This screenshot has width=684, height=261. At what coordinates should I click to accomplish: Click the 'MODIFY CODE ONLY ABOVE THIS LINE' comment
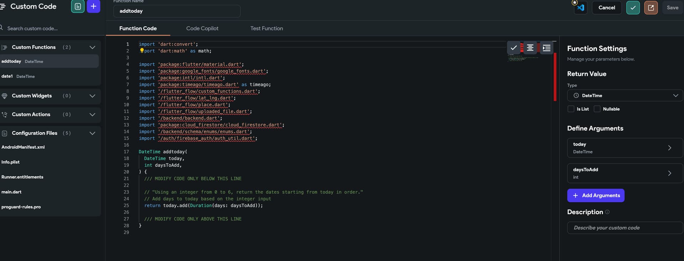pos(193,219)
